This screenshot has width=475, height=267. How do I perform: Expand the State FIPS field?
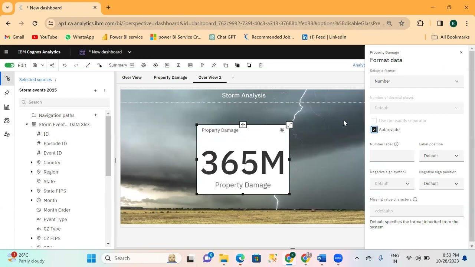click(32, 191)
